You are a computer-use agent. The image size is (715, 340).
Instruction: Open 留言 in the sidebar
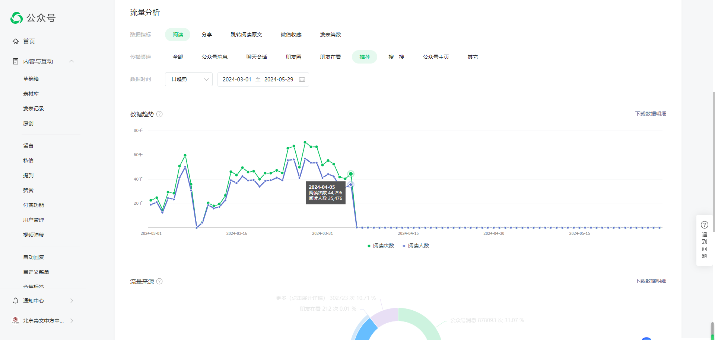tap(28, 146)
